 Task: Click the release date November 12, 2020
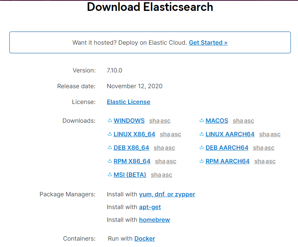(x=135, y=86)
